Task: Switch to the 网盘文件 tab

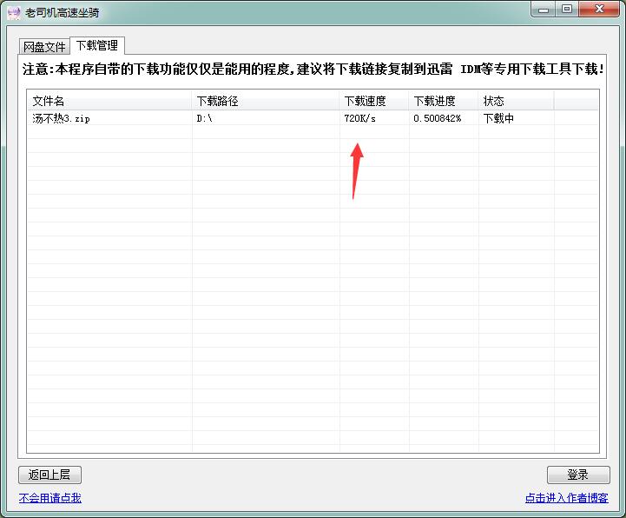Action: [44, 47]
